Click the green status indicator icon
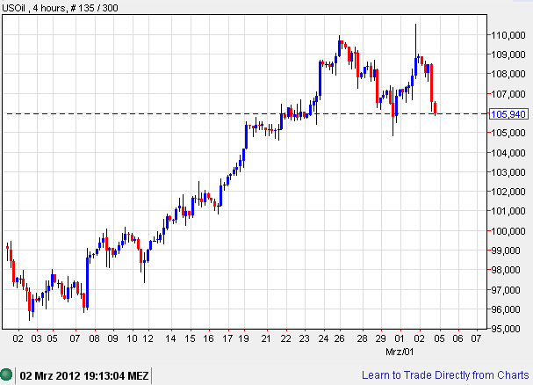 pos(6,374)
